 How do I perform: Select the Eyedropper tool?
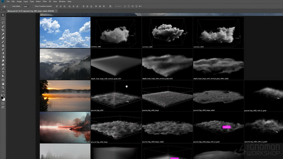[x=3, y=34]
